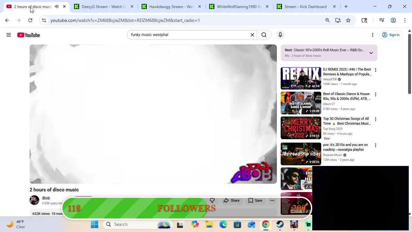Open a new browser tab
Image resolution: width=412 pixels, height=232 pixels.
(346, 6)
